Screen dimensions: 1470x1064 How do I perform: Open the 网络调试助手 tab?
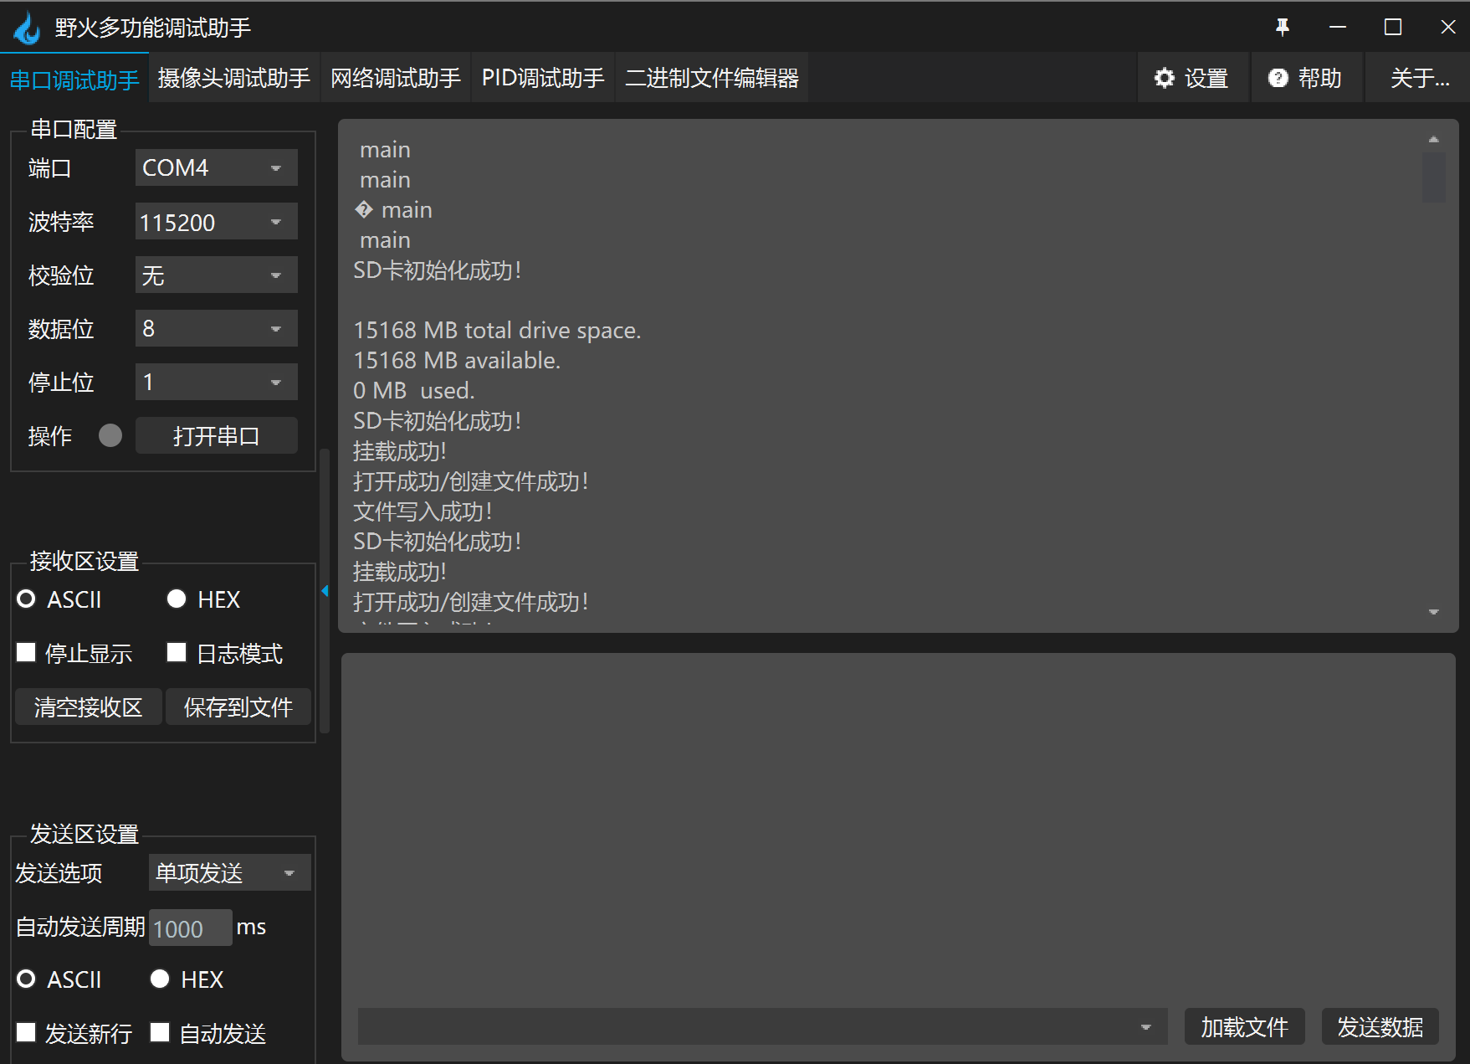click(396, 77)
